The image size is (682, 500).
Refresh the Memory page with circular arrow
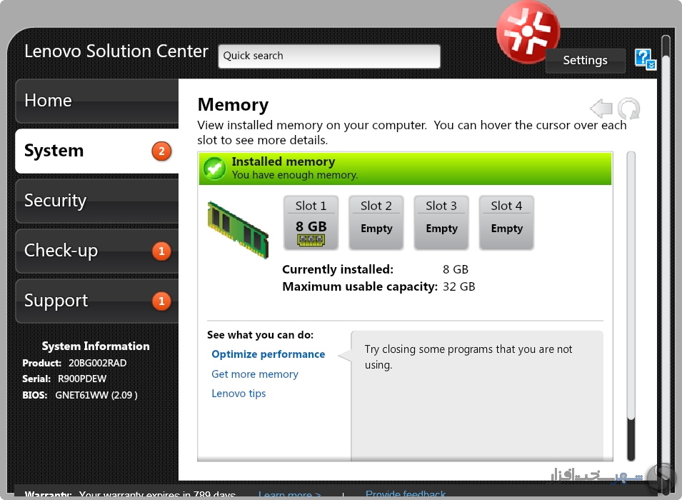pyautogui.click(x=629, y=108)
